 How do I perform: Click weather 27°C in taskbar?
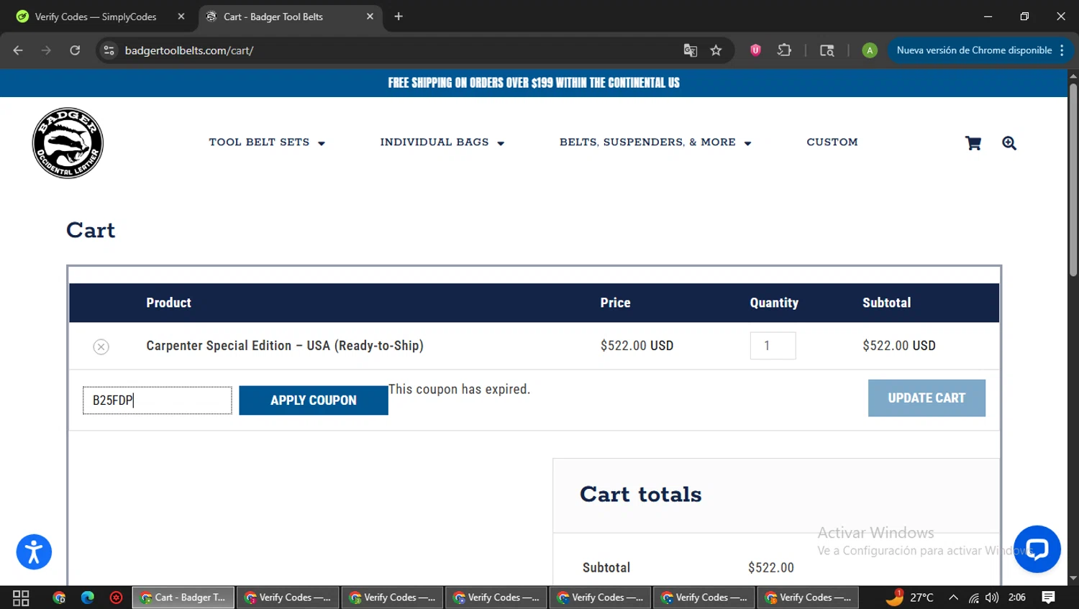909,597
